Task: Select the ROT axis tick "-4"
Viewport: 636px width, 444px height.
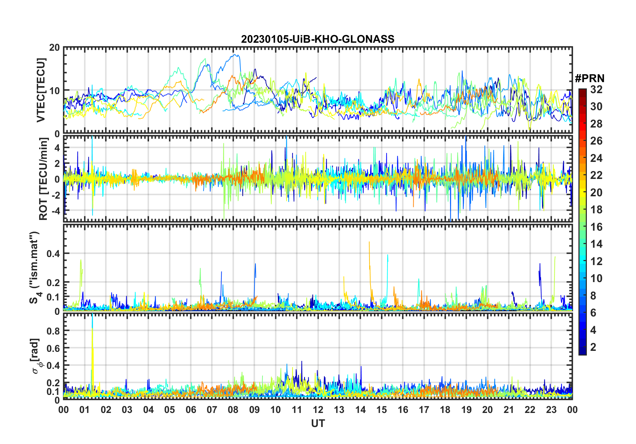Action: point(57,211)
